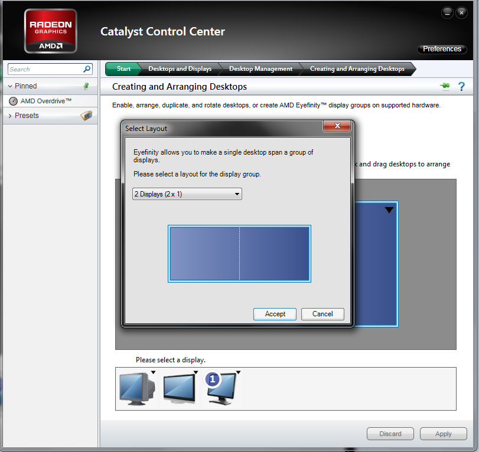Image resolution: width=479 pixels, height=452 pixels.
Task: Open the CRT display's dropdown arrow
Action: click(x=154, y=372)
